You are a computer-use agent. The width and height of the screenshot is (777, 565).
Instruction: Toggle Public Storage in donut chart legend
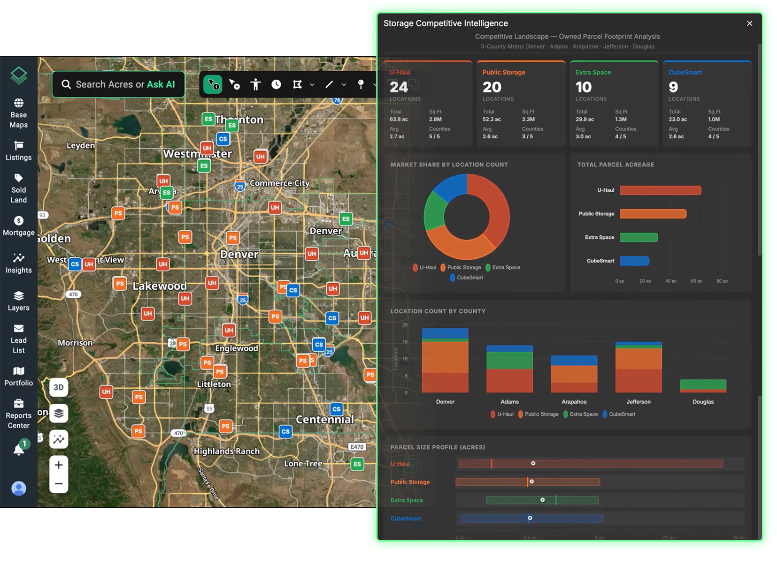tap(461, 267)
